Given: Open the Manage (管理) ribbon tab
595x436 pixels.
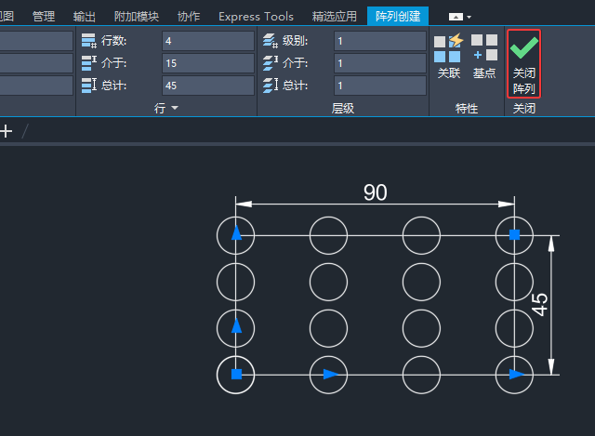Looking at the screenshot, I should (x=43, y=17).
